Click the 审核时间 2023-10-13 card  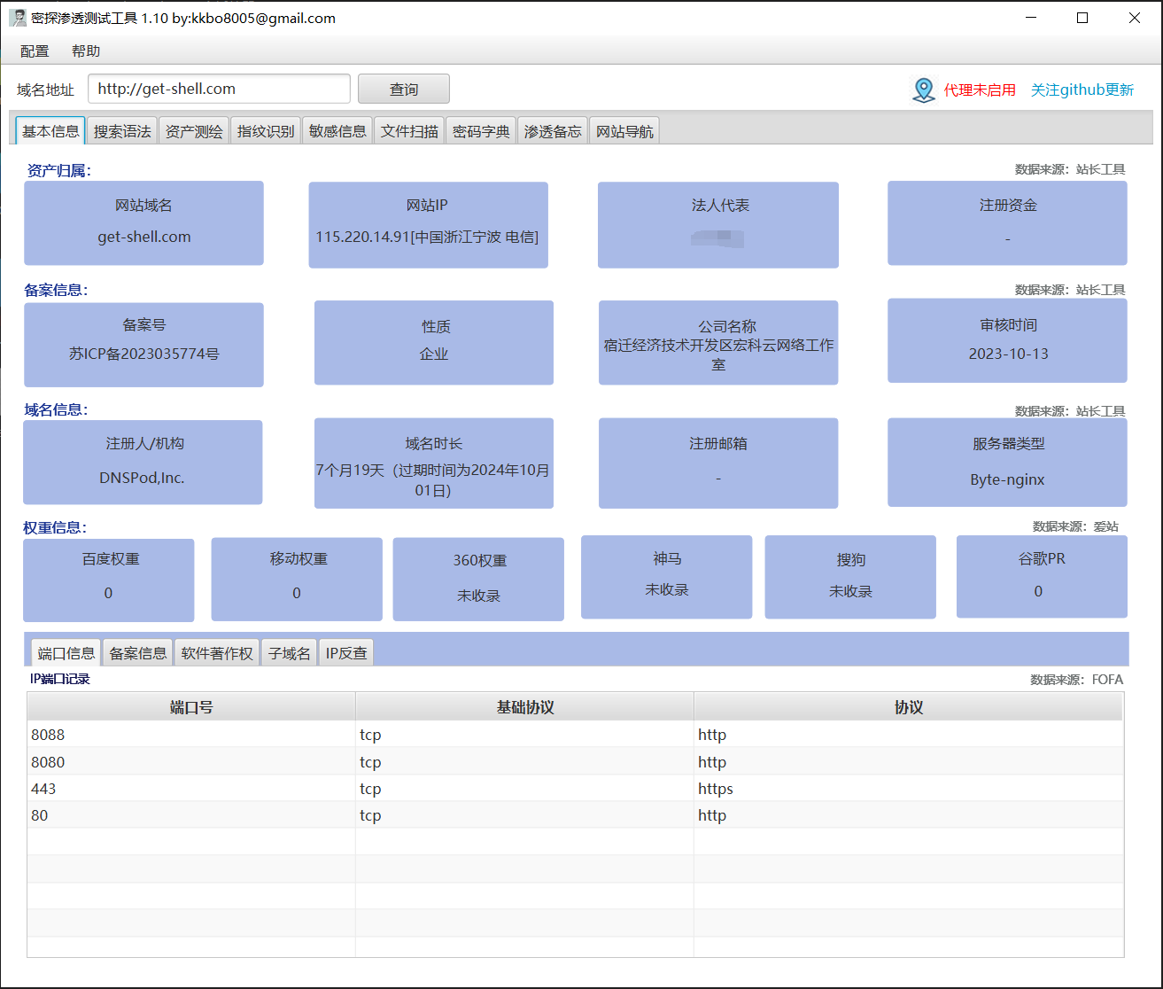click(x=1007, y=340)
